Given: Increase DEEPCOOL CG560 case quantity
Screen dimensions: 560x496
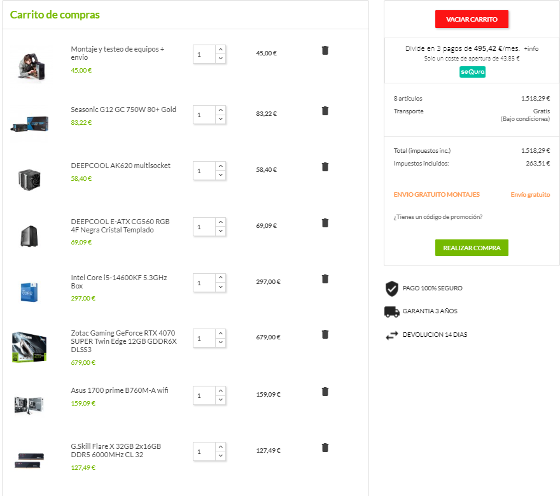Looking at the screenshot, I should (221, 222).
